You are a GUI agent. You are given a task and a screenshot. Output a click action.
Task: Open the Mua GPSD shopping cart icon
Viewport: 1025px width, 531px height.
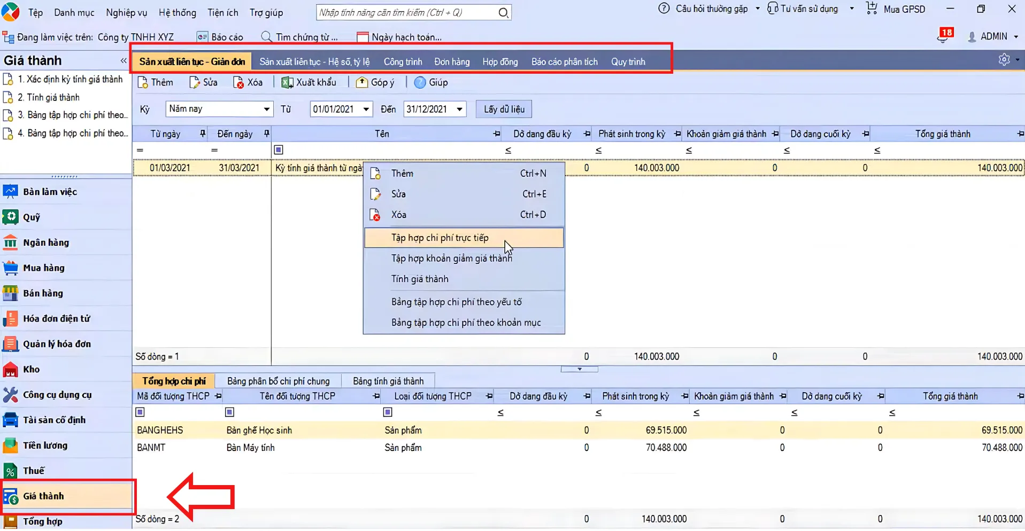pyautogui.click(x=872, y=9)
